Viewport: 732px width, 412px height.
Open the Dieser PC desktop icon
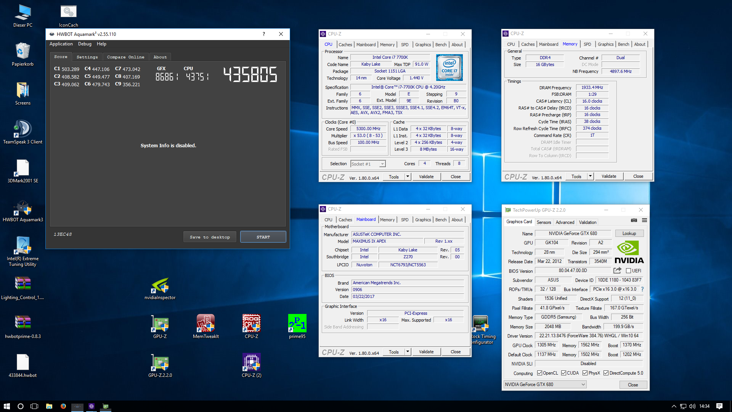tap(23, 16)
